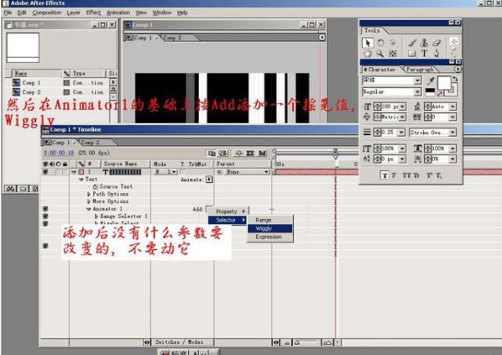Click the Source Text stopwatch
Screen dimensions: 502x355
click(95, 186)
